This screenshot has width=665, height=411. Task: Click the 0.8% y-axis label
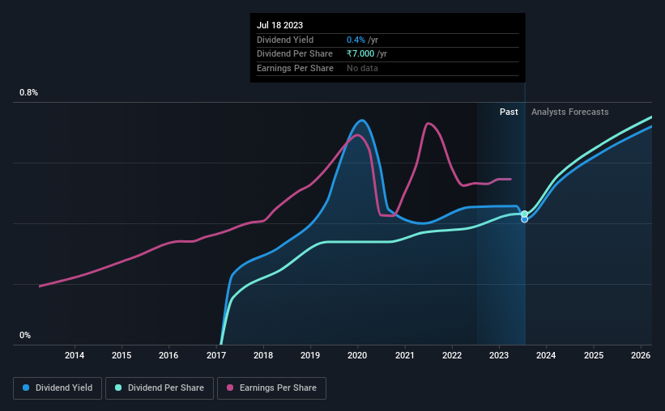(x=29, y=93)
